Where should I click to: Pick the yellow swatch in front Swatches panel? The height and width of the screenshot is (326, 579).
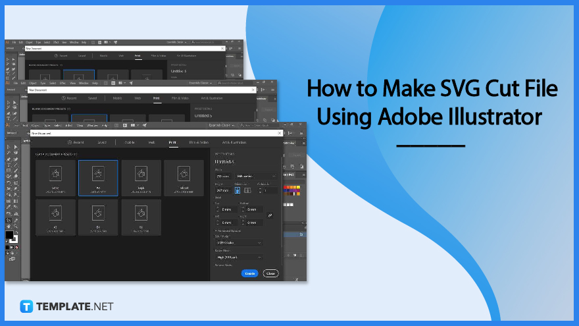click(x=298, y=188)
